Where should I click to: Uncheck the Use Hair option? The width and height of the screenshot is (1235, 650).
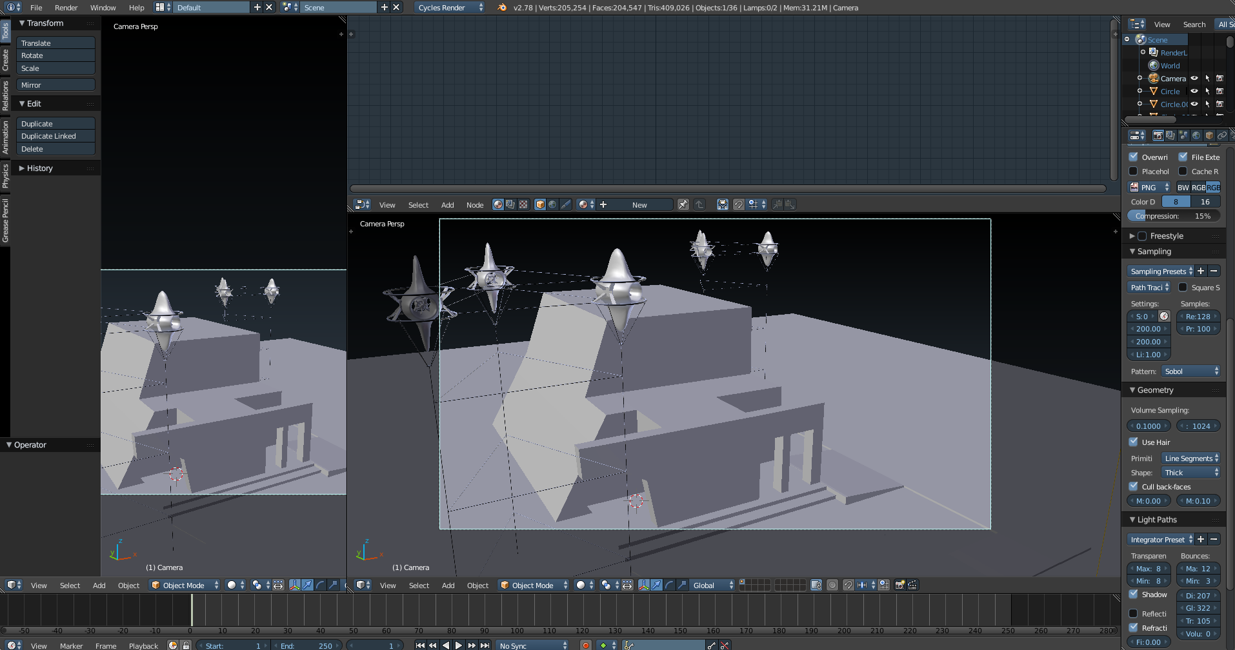tap(1134, 442)
